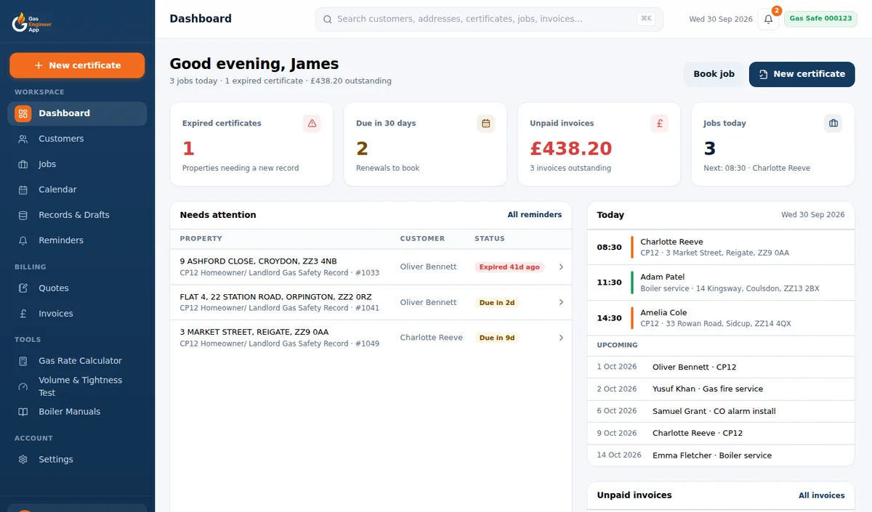Open Calendar from the sidebar

[77, 190]
